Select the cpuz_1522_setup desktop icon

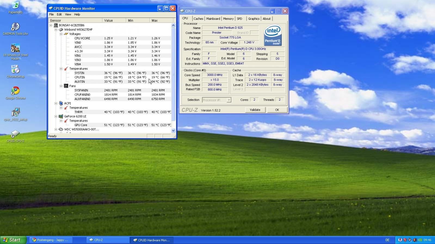pyautogui.click(x=16, y=112)
